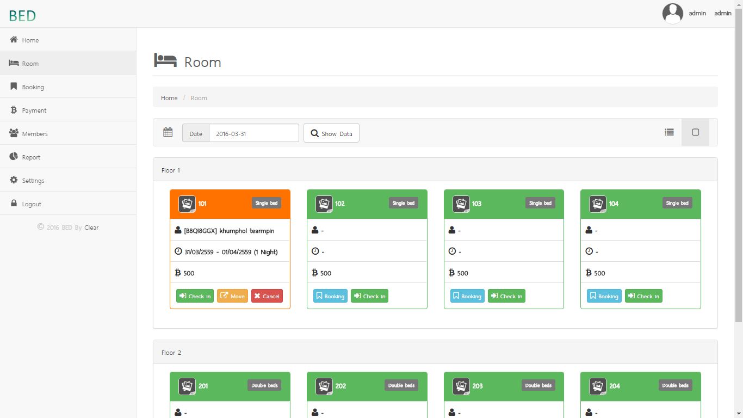Click Single bed badge on room 102
This screenshot has height=418, width=743.
[x=404, y=203]
